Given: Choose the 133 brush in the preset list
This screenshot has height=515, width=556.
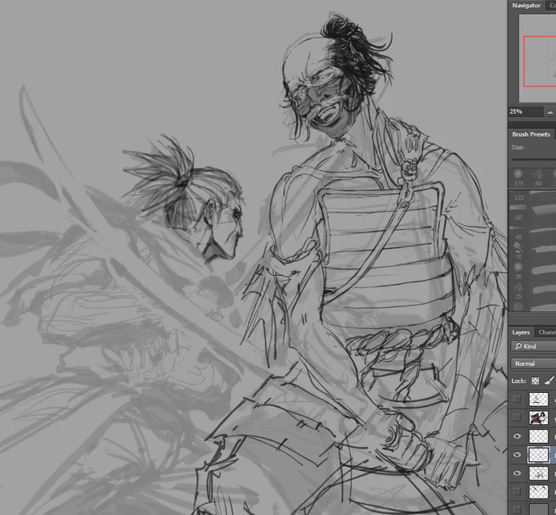Looking at the screenshot, I should click(x=532, y=197).
